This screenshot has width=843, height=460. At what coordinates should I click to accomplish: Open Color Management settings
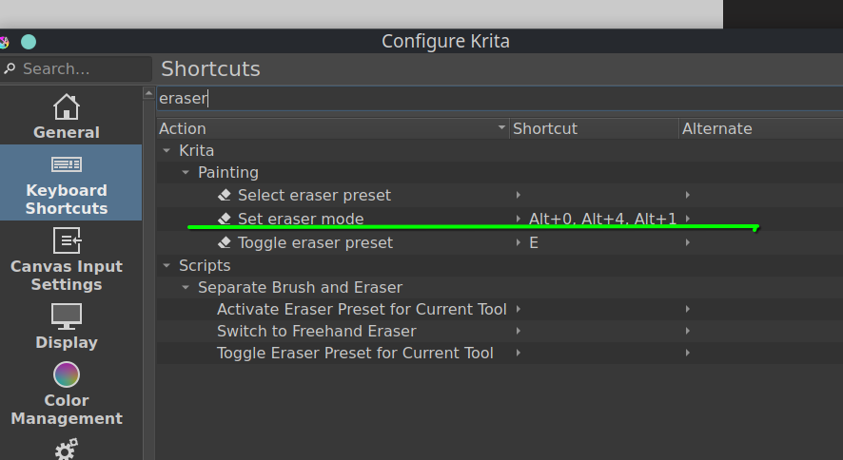[67, 393]
